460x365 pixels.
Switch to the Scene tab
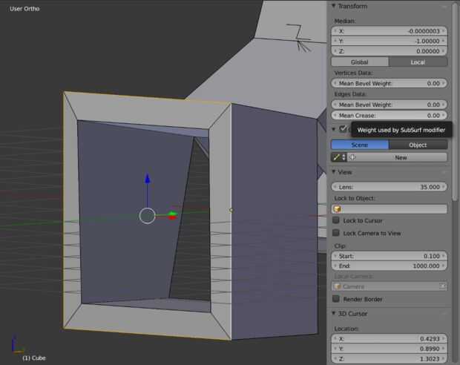(x=360, y=145)
